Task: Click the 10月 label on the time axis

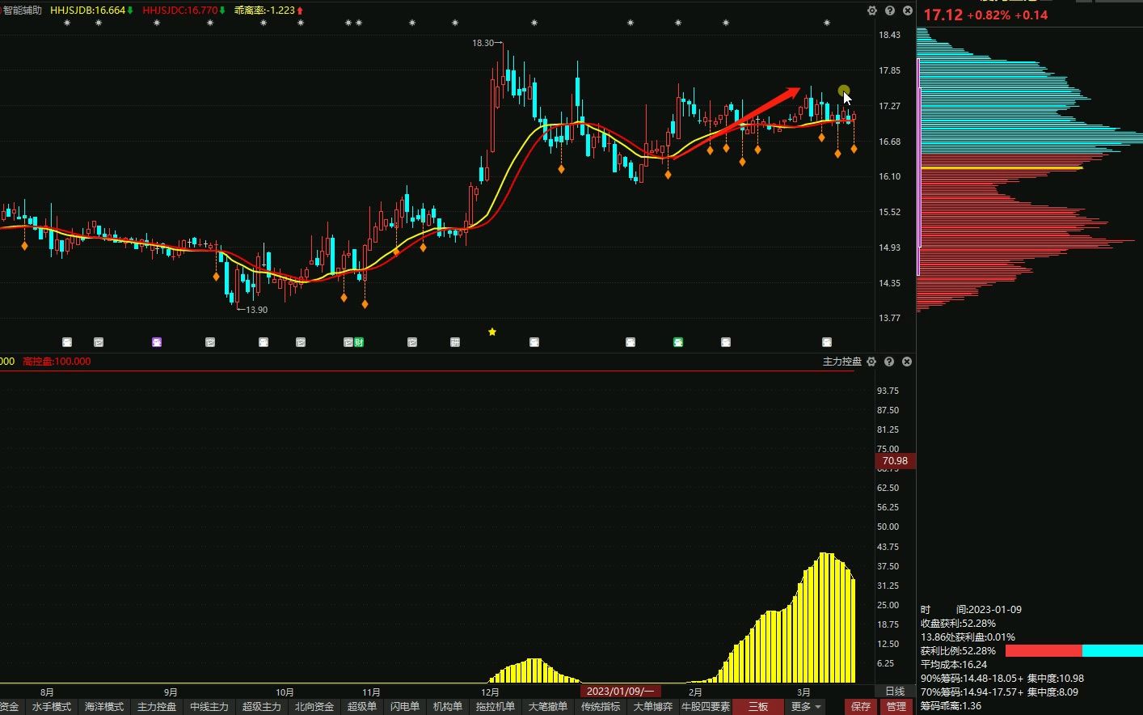Action: 285,692
